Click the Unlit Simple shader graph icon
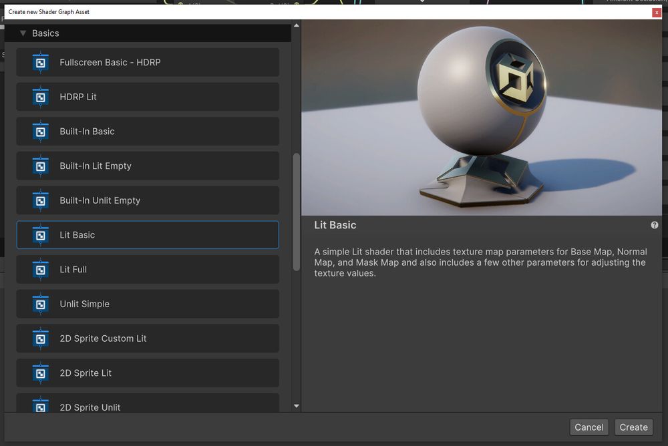 point(41,304)
